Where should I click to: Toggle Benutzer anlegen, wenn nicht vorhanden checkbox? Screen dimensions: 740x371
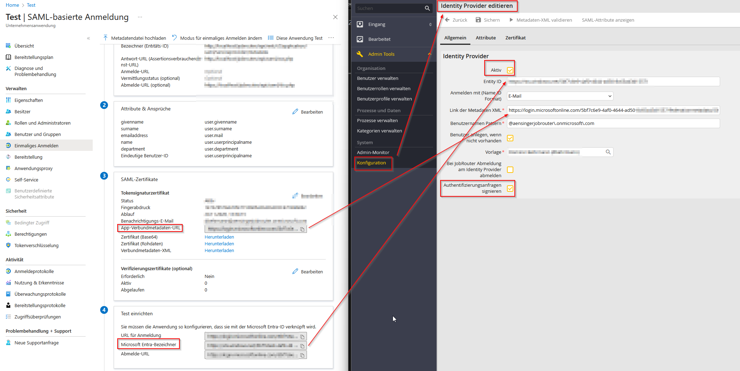[510, 138]
